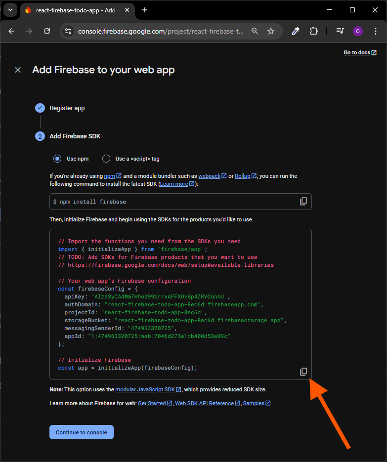Click the projectId value
Viewport: 387px width, 462px height.
pyautogui.click(x=152, y=312)
